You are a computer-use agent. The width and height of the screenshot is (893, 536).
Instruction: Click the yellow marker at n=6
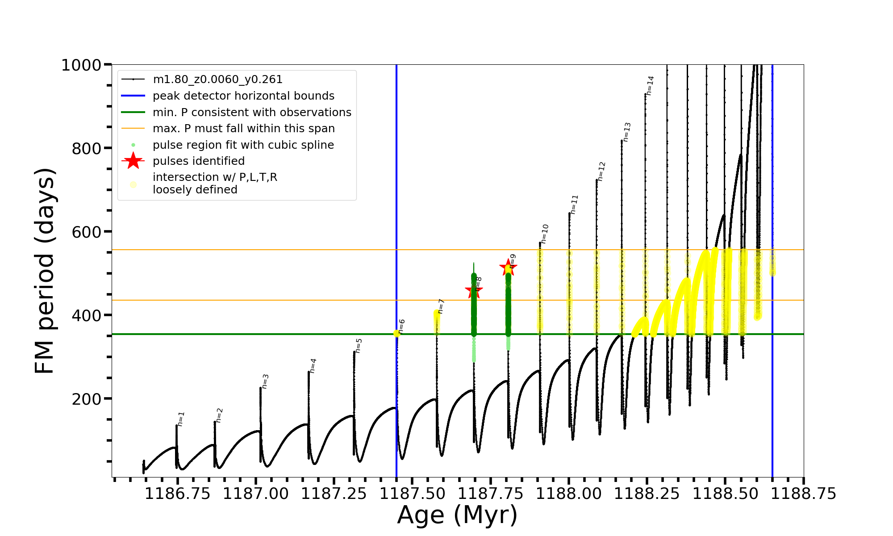click(x=396, y=333)
